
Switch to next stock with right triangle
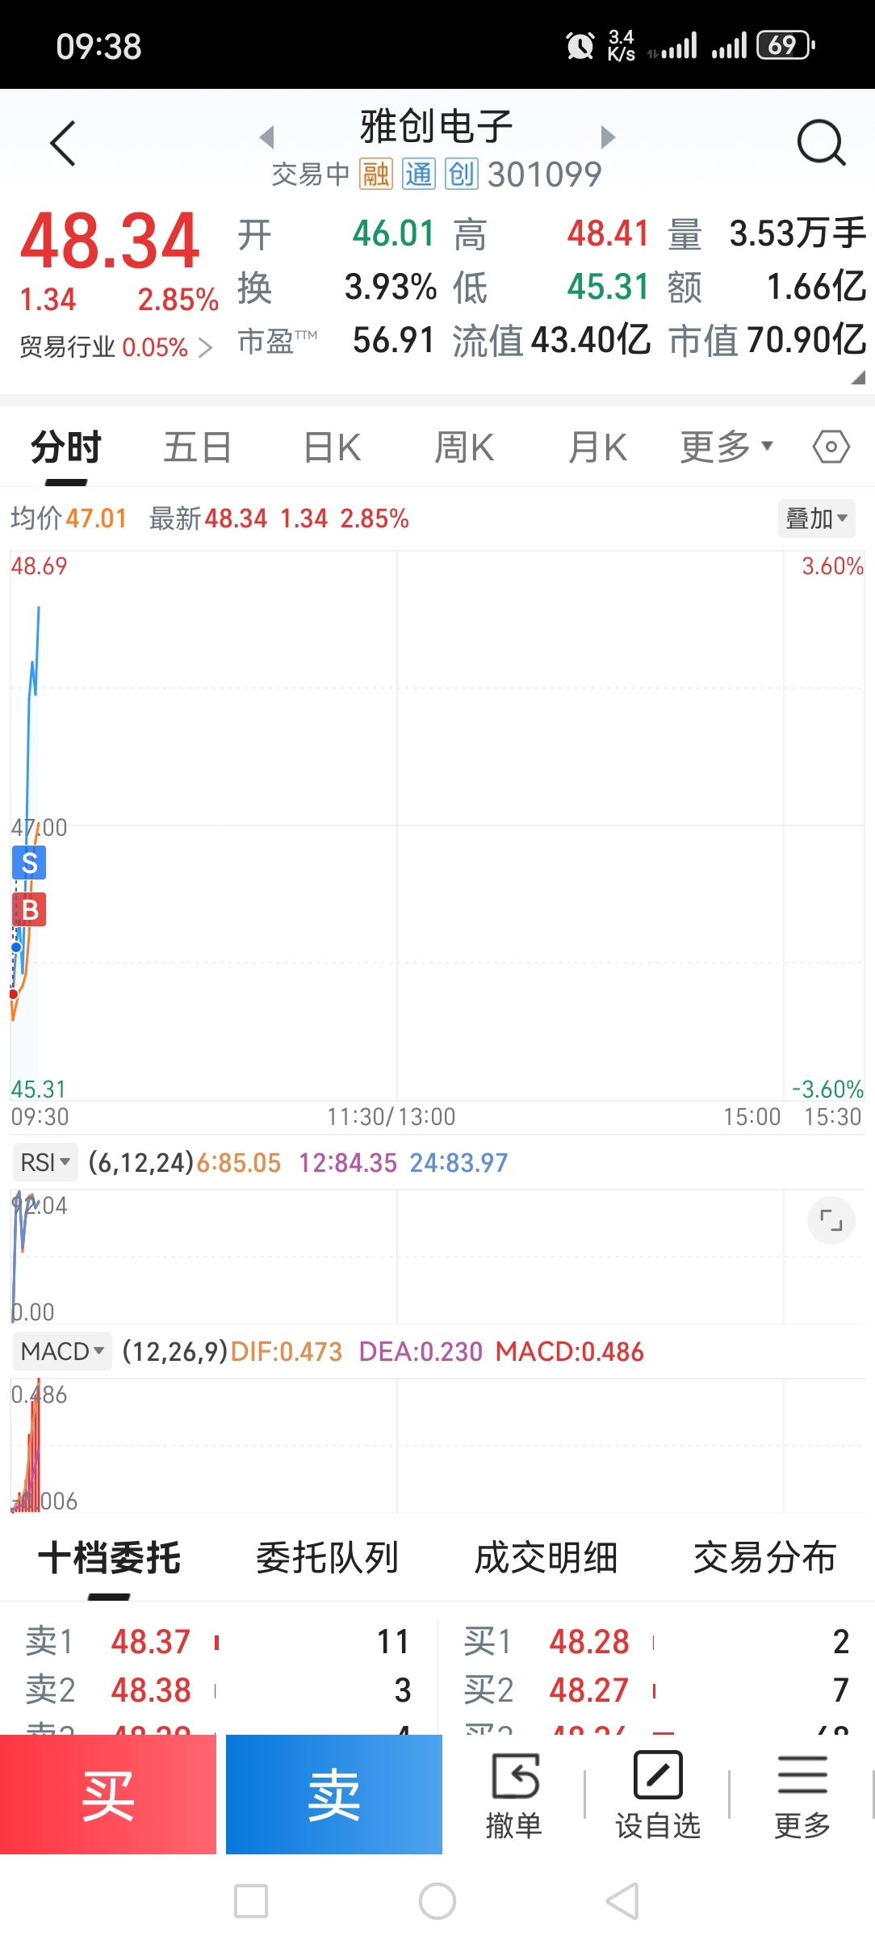point(608,136)
